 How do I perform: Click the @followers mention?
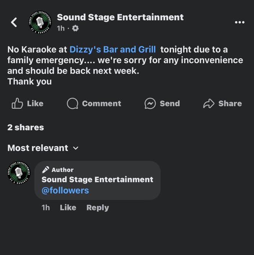[x=65, y=191]
